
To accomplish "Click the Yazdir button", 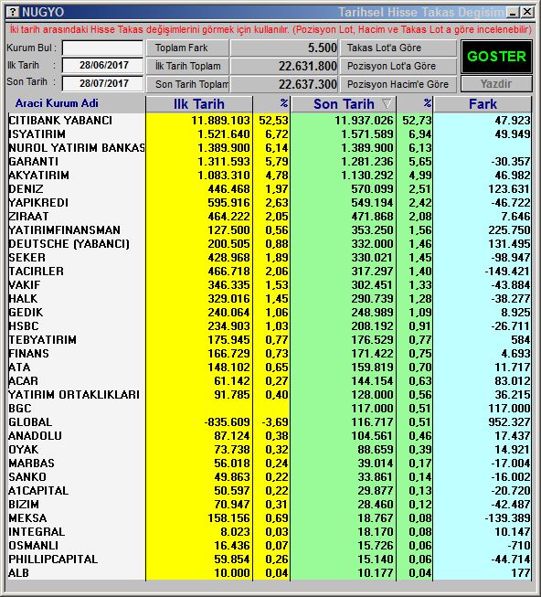I will [496, 84].
